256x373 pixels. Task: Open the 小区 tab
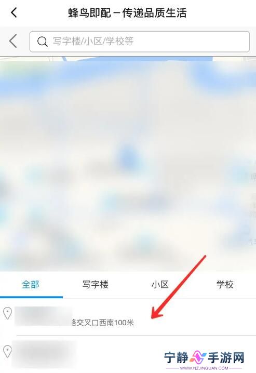[160, 285]
